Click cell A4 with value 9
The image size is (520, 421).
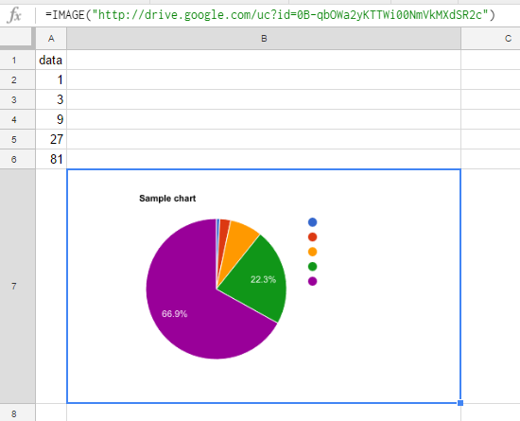[x=51, y=119]
